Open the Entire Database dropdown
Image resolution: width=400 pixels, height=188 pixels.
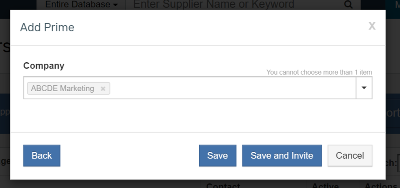point(82,5)
